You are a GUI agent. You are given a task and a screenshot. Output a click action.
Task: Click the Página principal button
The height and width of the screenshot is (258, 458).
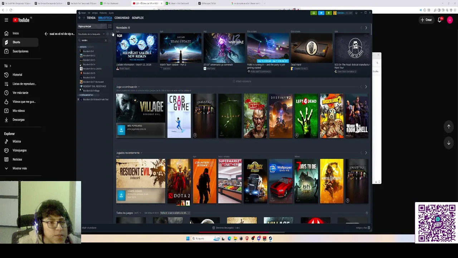[92, 26]
